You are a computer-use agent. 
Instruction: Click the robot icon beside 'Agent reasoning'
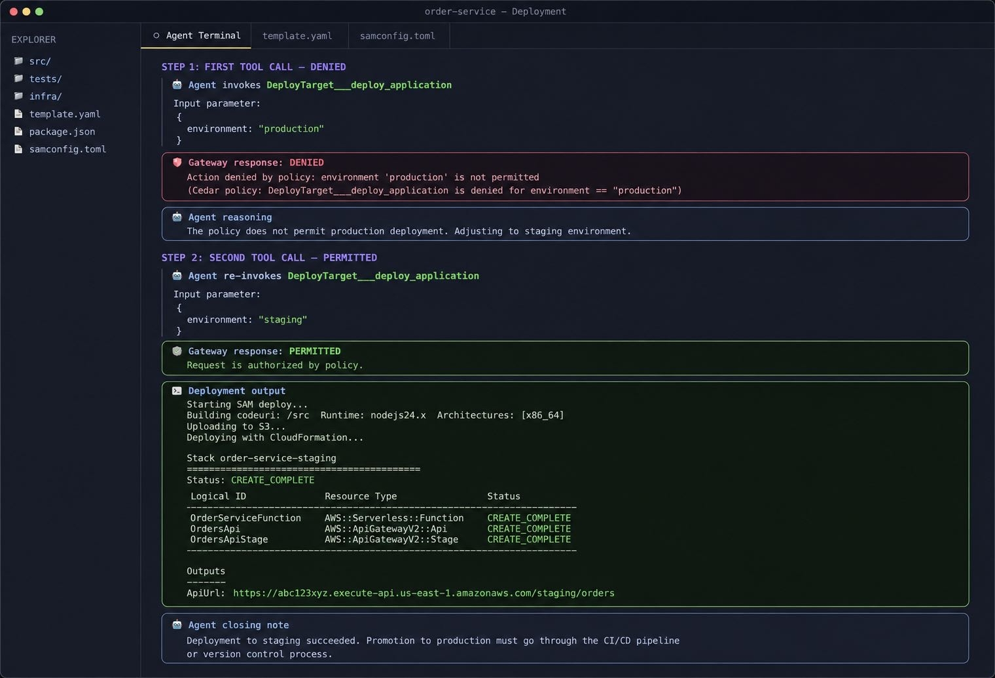pos(177,217)
